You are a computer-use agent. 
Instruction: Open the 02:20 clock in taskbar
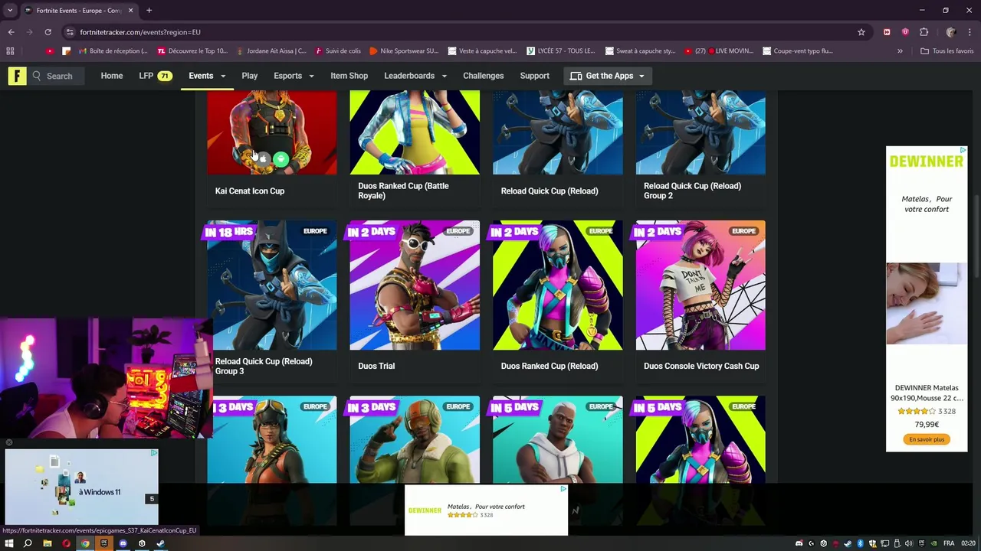pos(967,543)
